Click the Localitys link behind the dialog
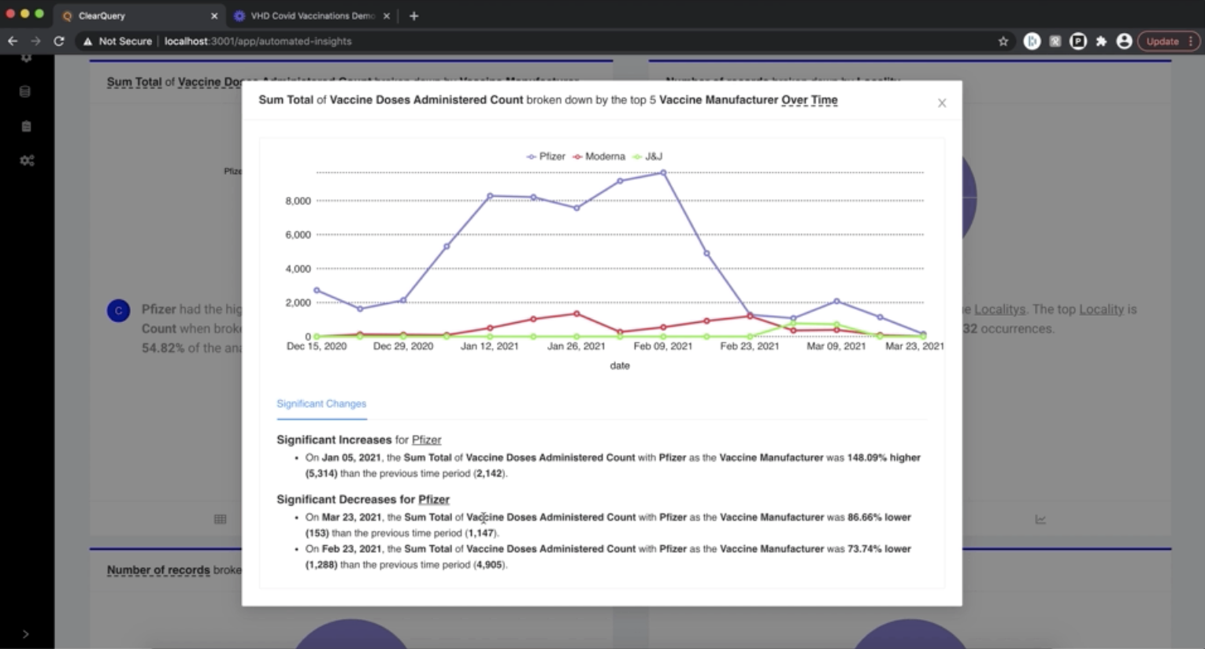Screen dimensions: 1205x649 (999, 310)
